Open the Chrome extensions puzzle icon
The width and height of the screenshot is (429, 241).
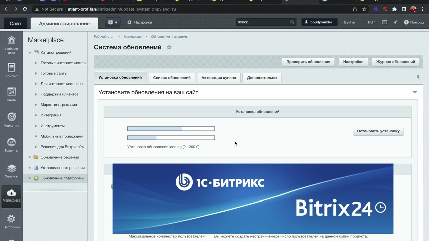pos(394,9)
